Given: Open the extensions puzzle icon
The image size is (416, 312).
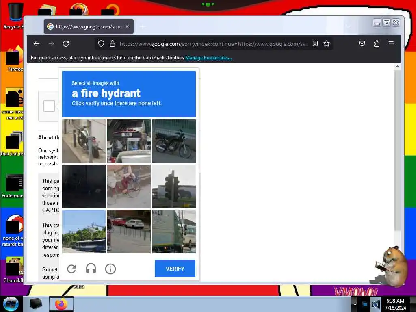Looking at the screenshot, I should [377, 43].
